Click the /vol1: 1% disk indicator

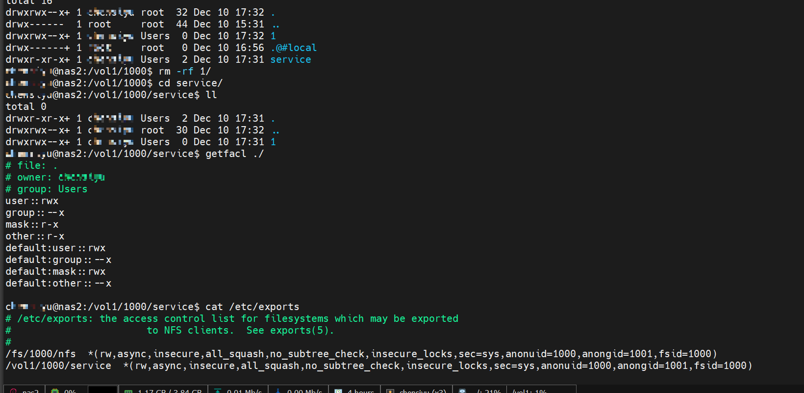(529, 391)
